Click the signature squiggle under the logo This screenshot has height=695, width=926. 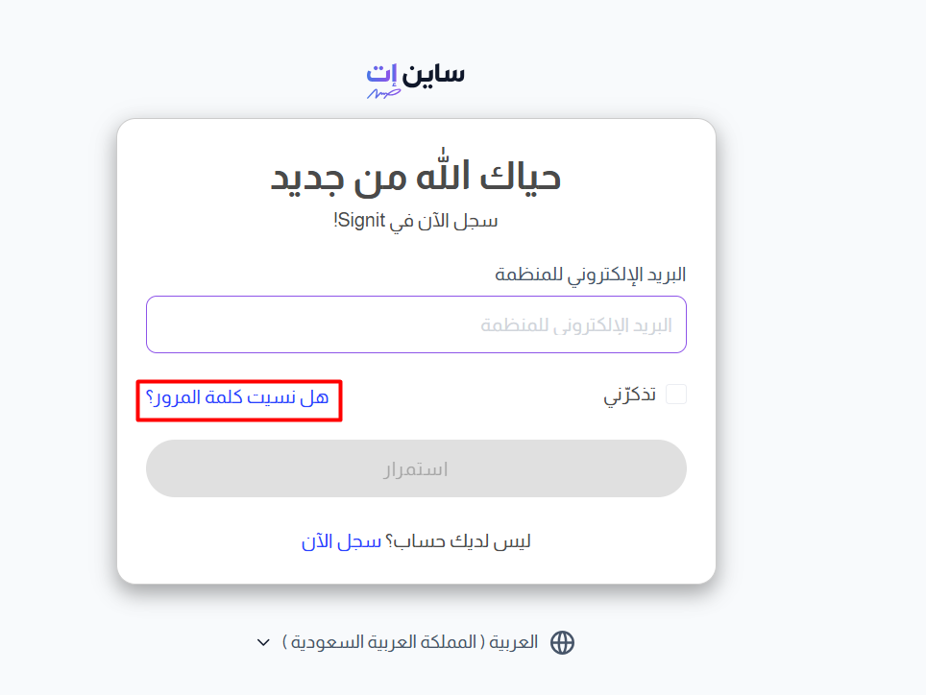[x=383, y=93]
